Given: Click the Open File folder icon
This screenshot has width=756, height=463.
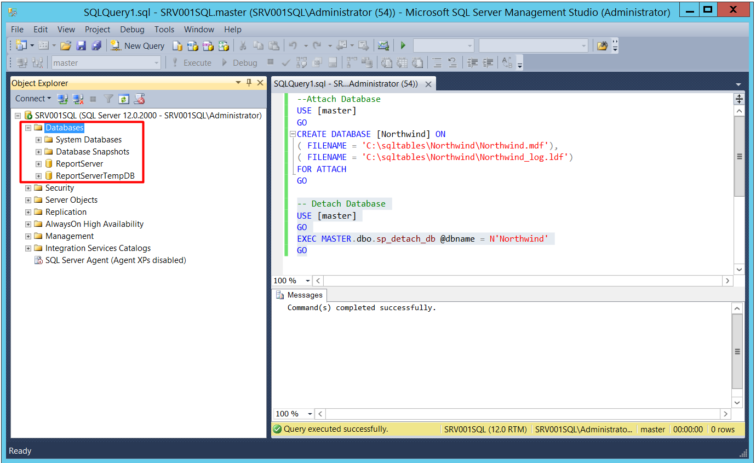Looking at the screenshot, I should pyautogui.click(x=66, y=45).
